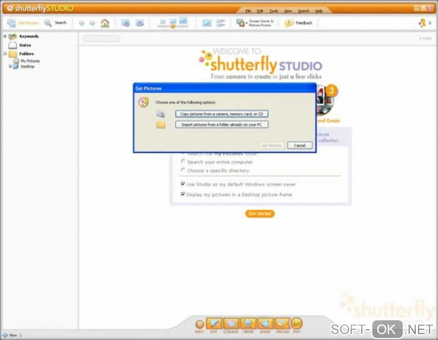Select Desktop folder in tree
Image resolution: width=438 pixels, height=340 pixels.
[27, 66]
